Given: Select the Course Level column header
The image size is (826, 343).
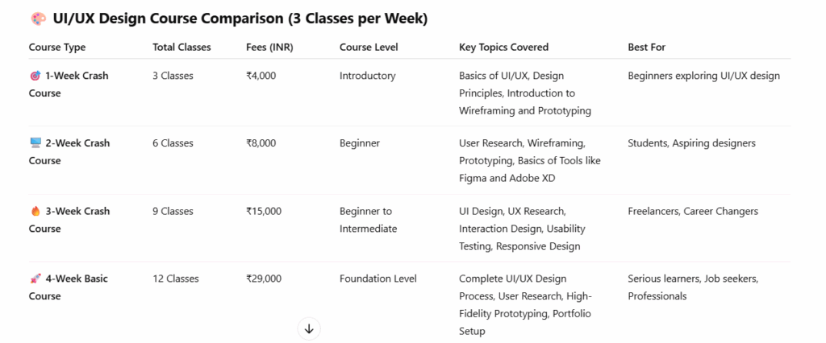Looking at the screenshot, I should tap(369, 48).
